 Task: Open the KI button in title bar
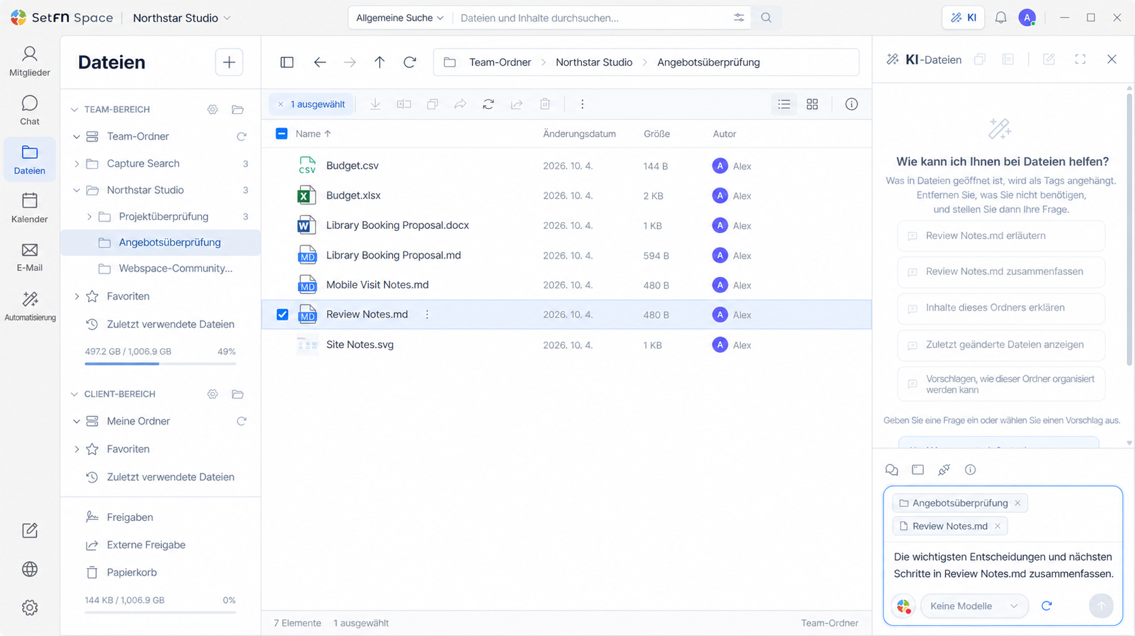pyautogui.click(x=964, y=18)
